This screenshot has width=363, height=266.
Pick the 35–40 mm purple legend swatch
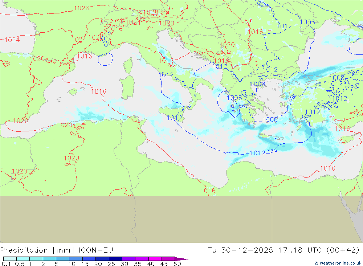pyautogui.click(x=142, y=259)
